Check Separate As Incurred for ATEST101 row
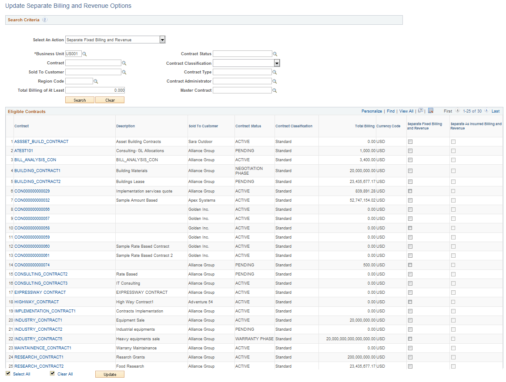 [x=454, y=150]
